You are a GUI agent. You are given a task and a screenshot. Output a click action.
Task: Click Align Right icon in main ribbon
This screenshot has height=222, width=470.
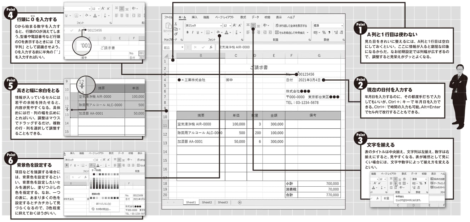[258, 33]
